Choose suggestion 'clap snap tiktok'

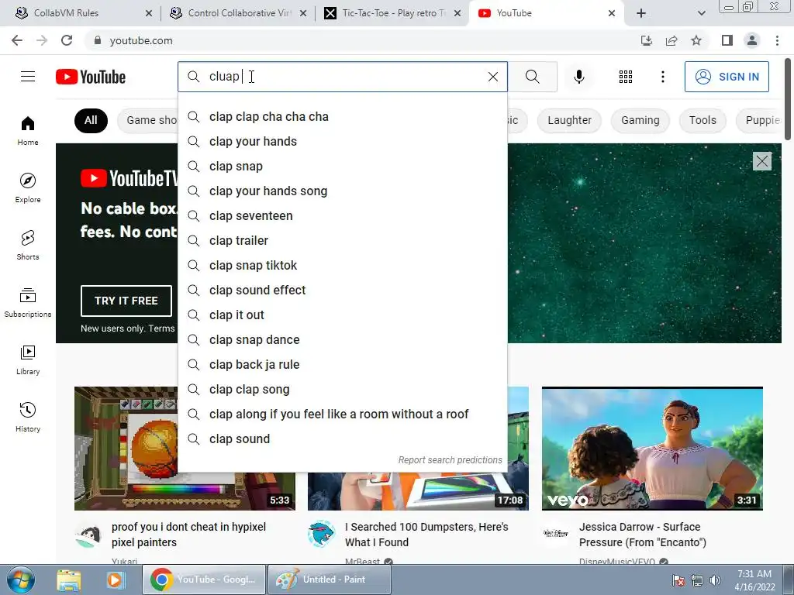tap(342, 265)
